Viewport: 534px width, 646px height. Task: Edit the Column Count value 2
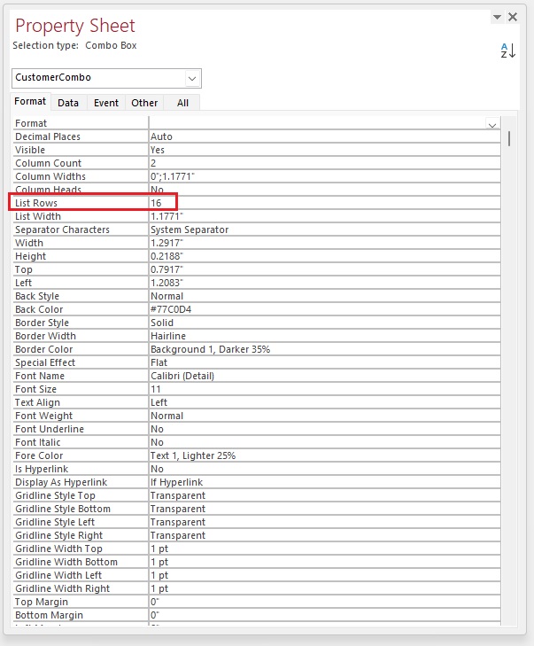click(324, 163)
